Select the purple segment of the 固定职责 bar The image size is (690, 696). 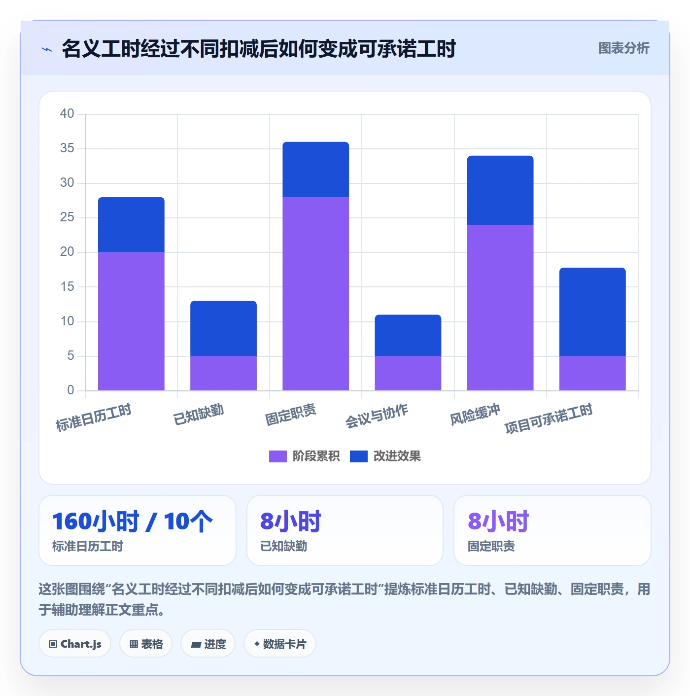(315, 294)
